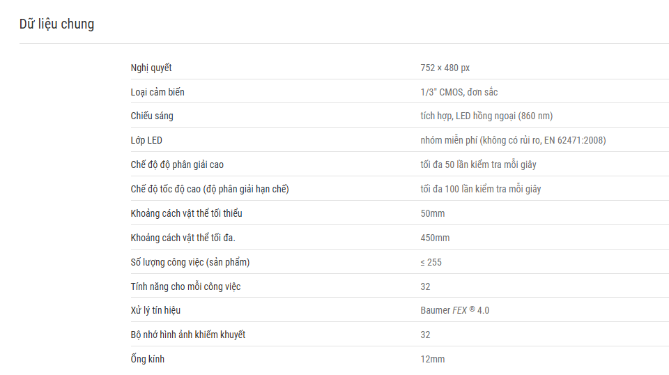
Task: Select 'Bộ nhớ hình ảnh khiếm khuyết' label
Action: 188,335
